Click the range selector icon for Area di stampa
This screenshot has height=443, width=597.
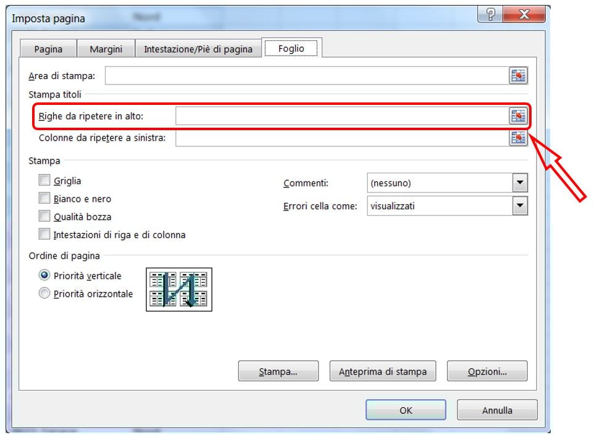coord(518,76)
